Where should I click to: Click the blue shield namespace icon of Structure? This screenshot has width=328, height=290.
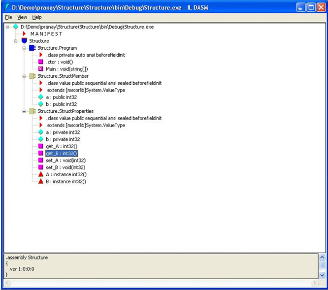(24, 41)
